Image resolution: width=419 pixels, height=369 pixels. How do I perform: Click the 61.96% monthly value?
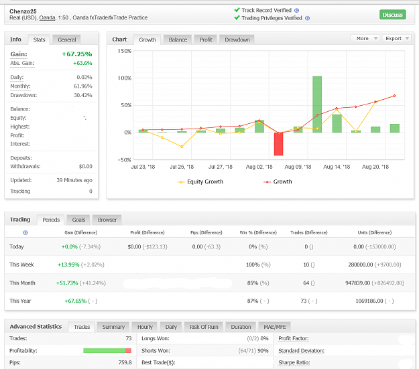coord(83,86)
